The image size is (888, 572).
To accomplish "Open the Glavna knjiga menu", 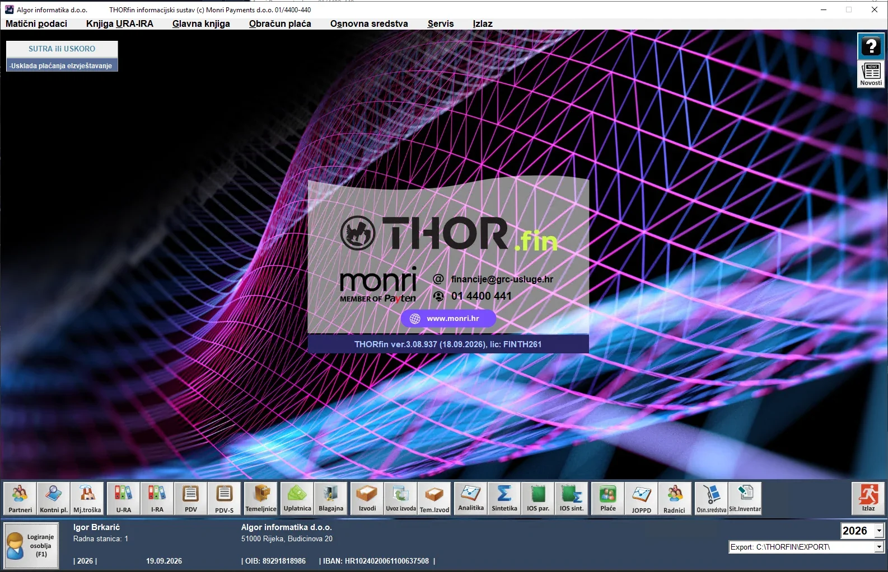I will tap(201, 23).
